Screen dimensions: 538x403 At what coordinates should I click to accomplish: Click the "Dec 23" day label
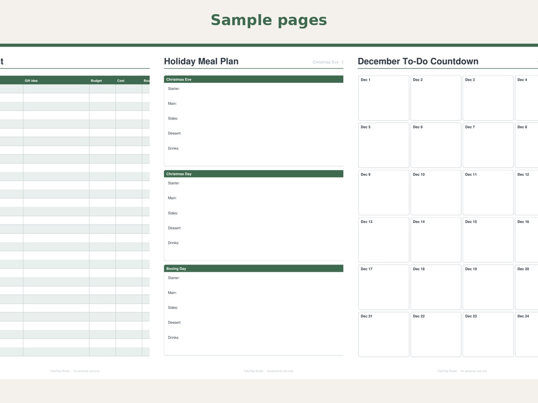[x=471, y=316]
